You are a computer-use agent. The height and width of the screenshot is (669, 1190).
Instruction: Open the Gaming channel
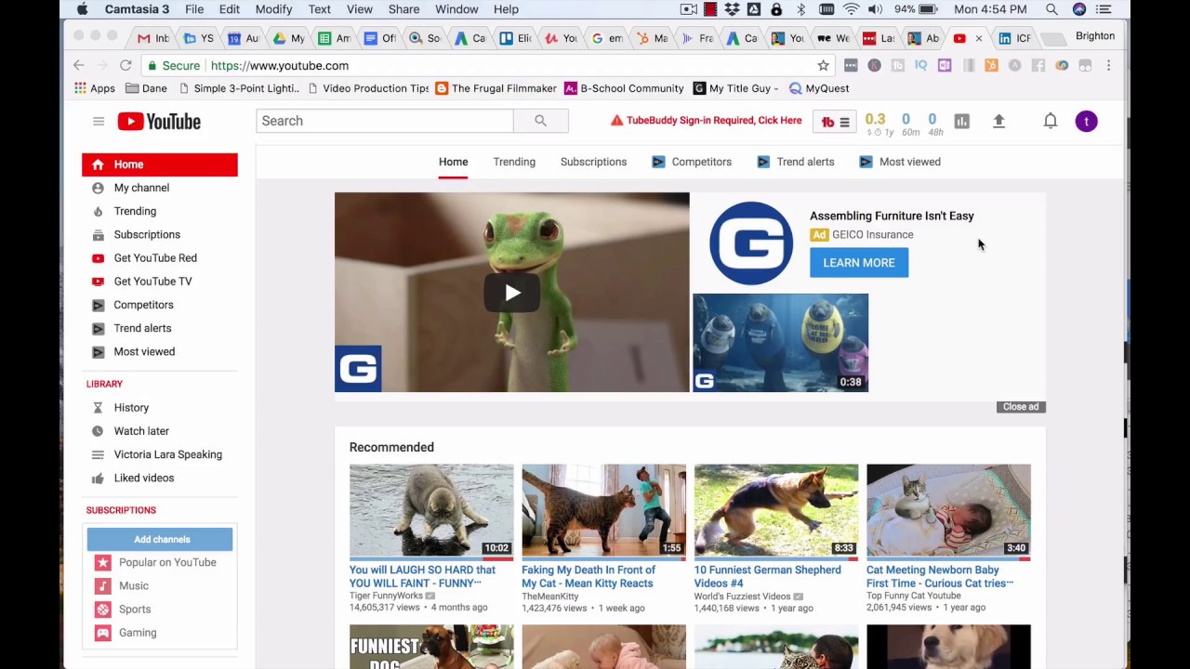tap(138, 633)
